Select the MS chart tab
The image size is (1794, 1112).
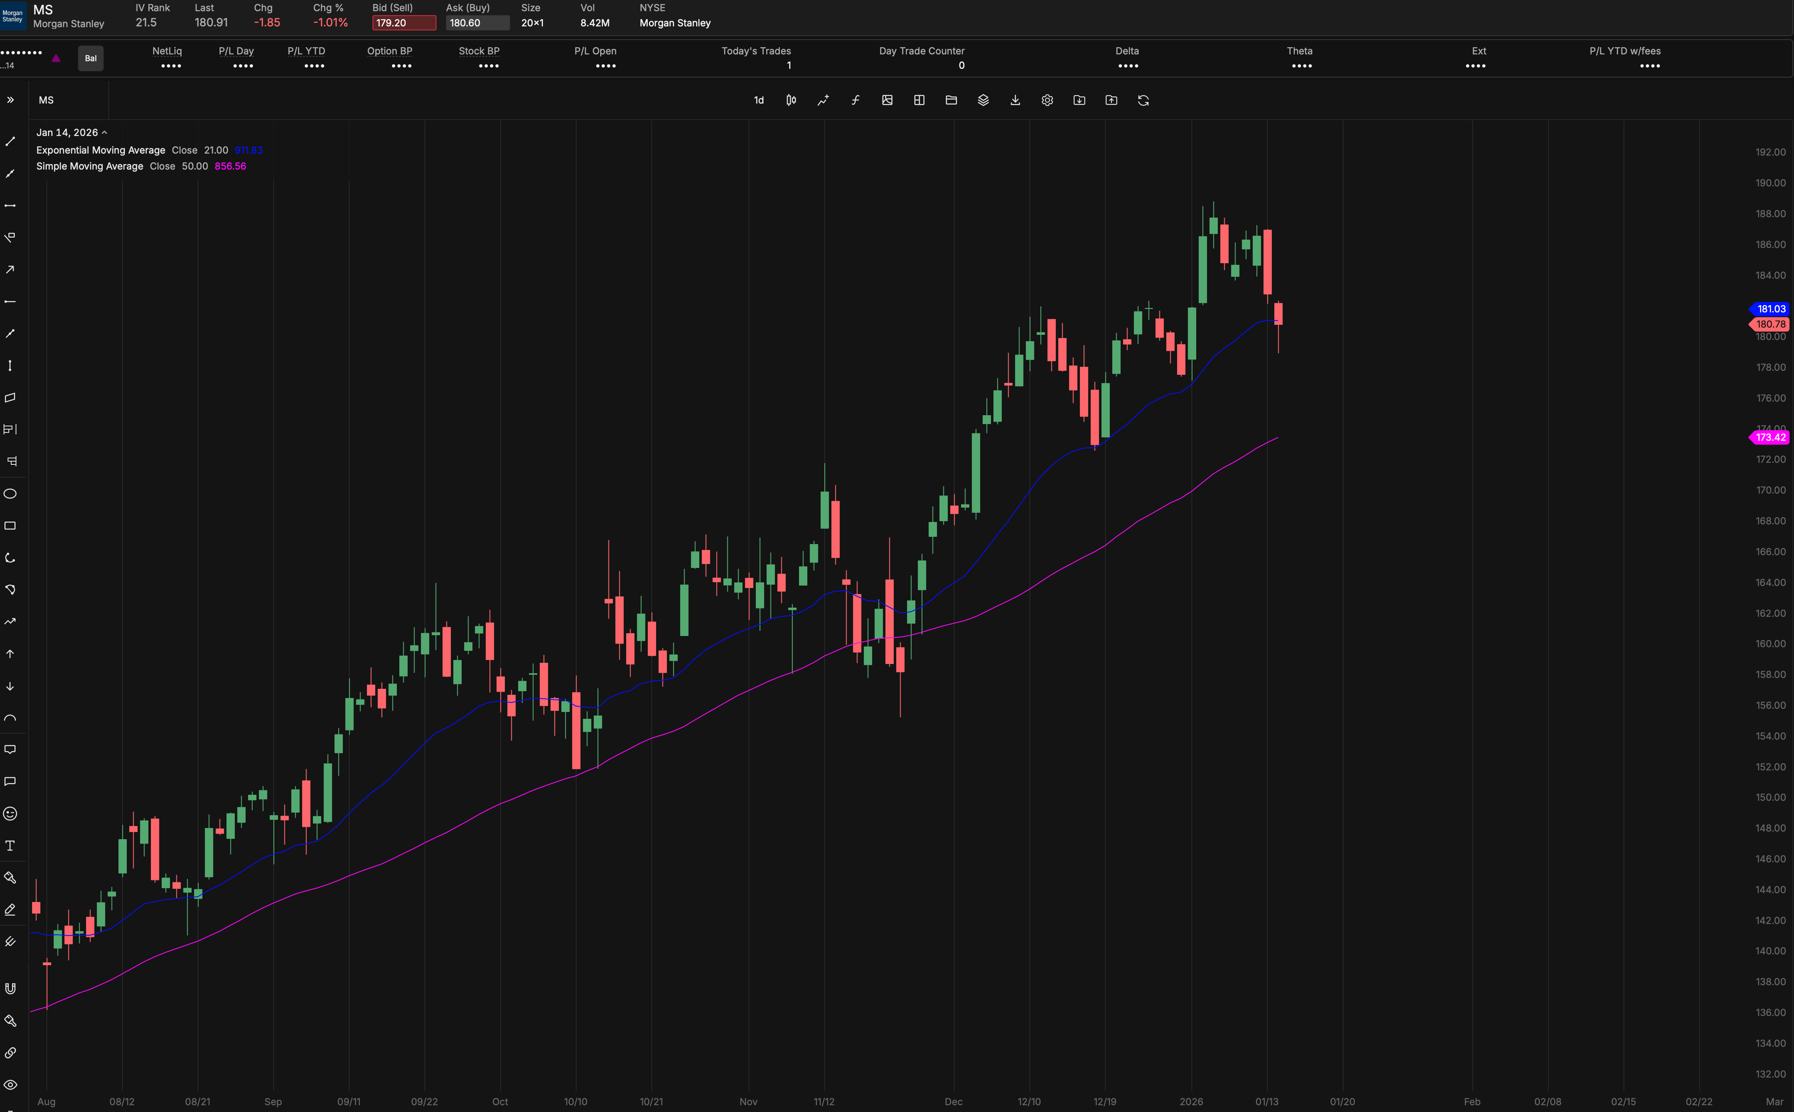(46, 100)
